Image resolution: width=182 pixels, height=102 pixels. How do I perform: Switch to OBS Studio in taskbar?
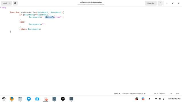(63, 99)
